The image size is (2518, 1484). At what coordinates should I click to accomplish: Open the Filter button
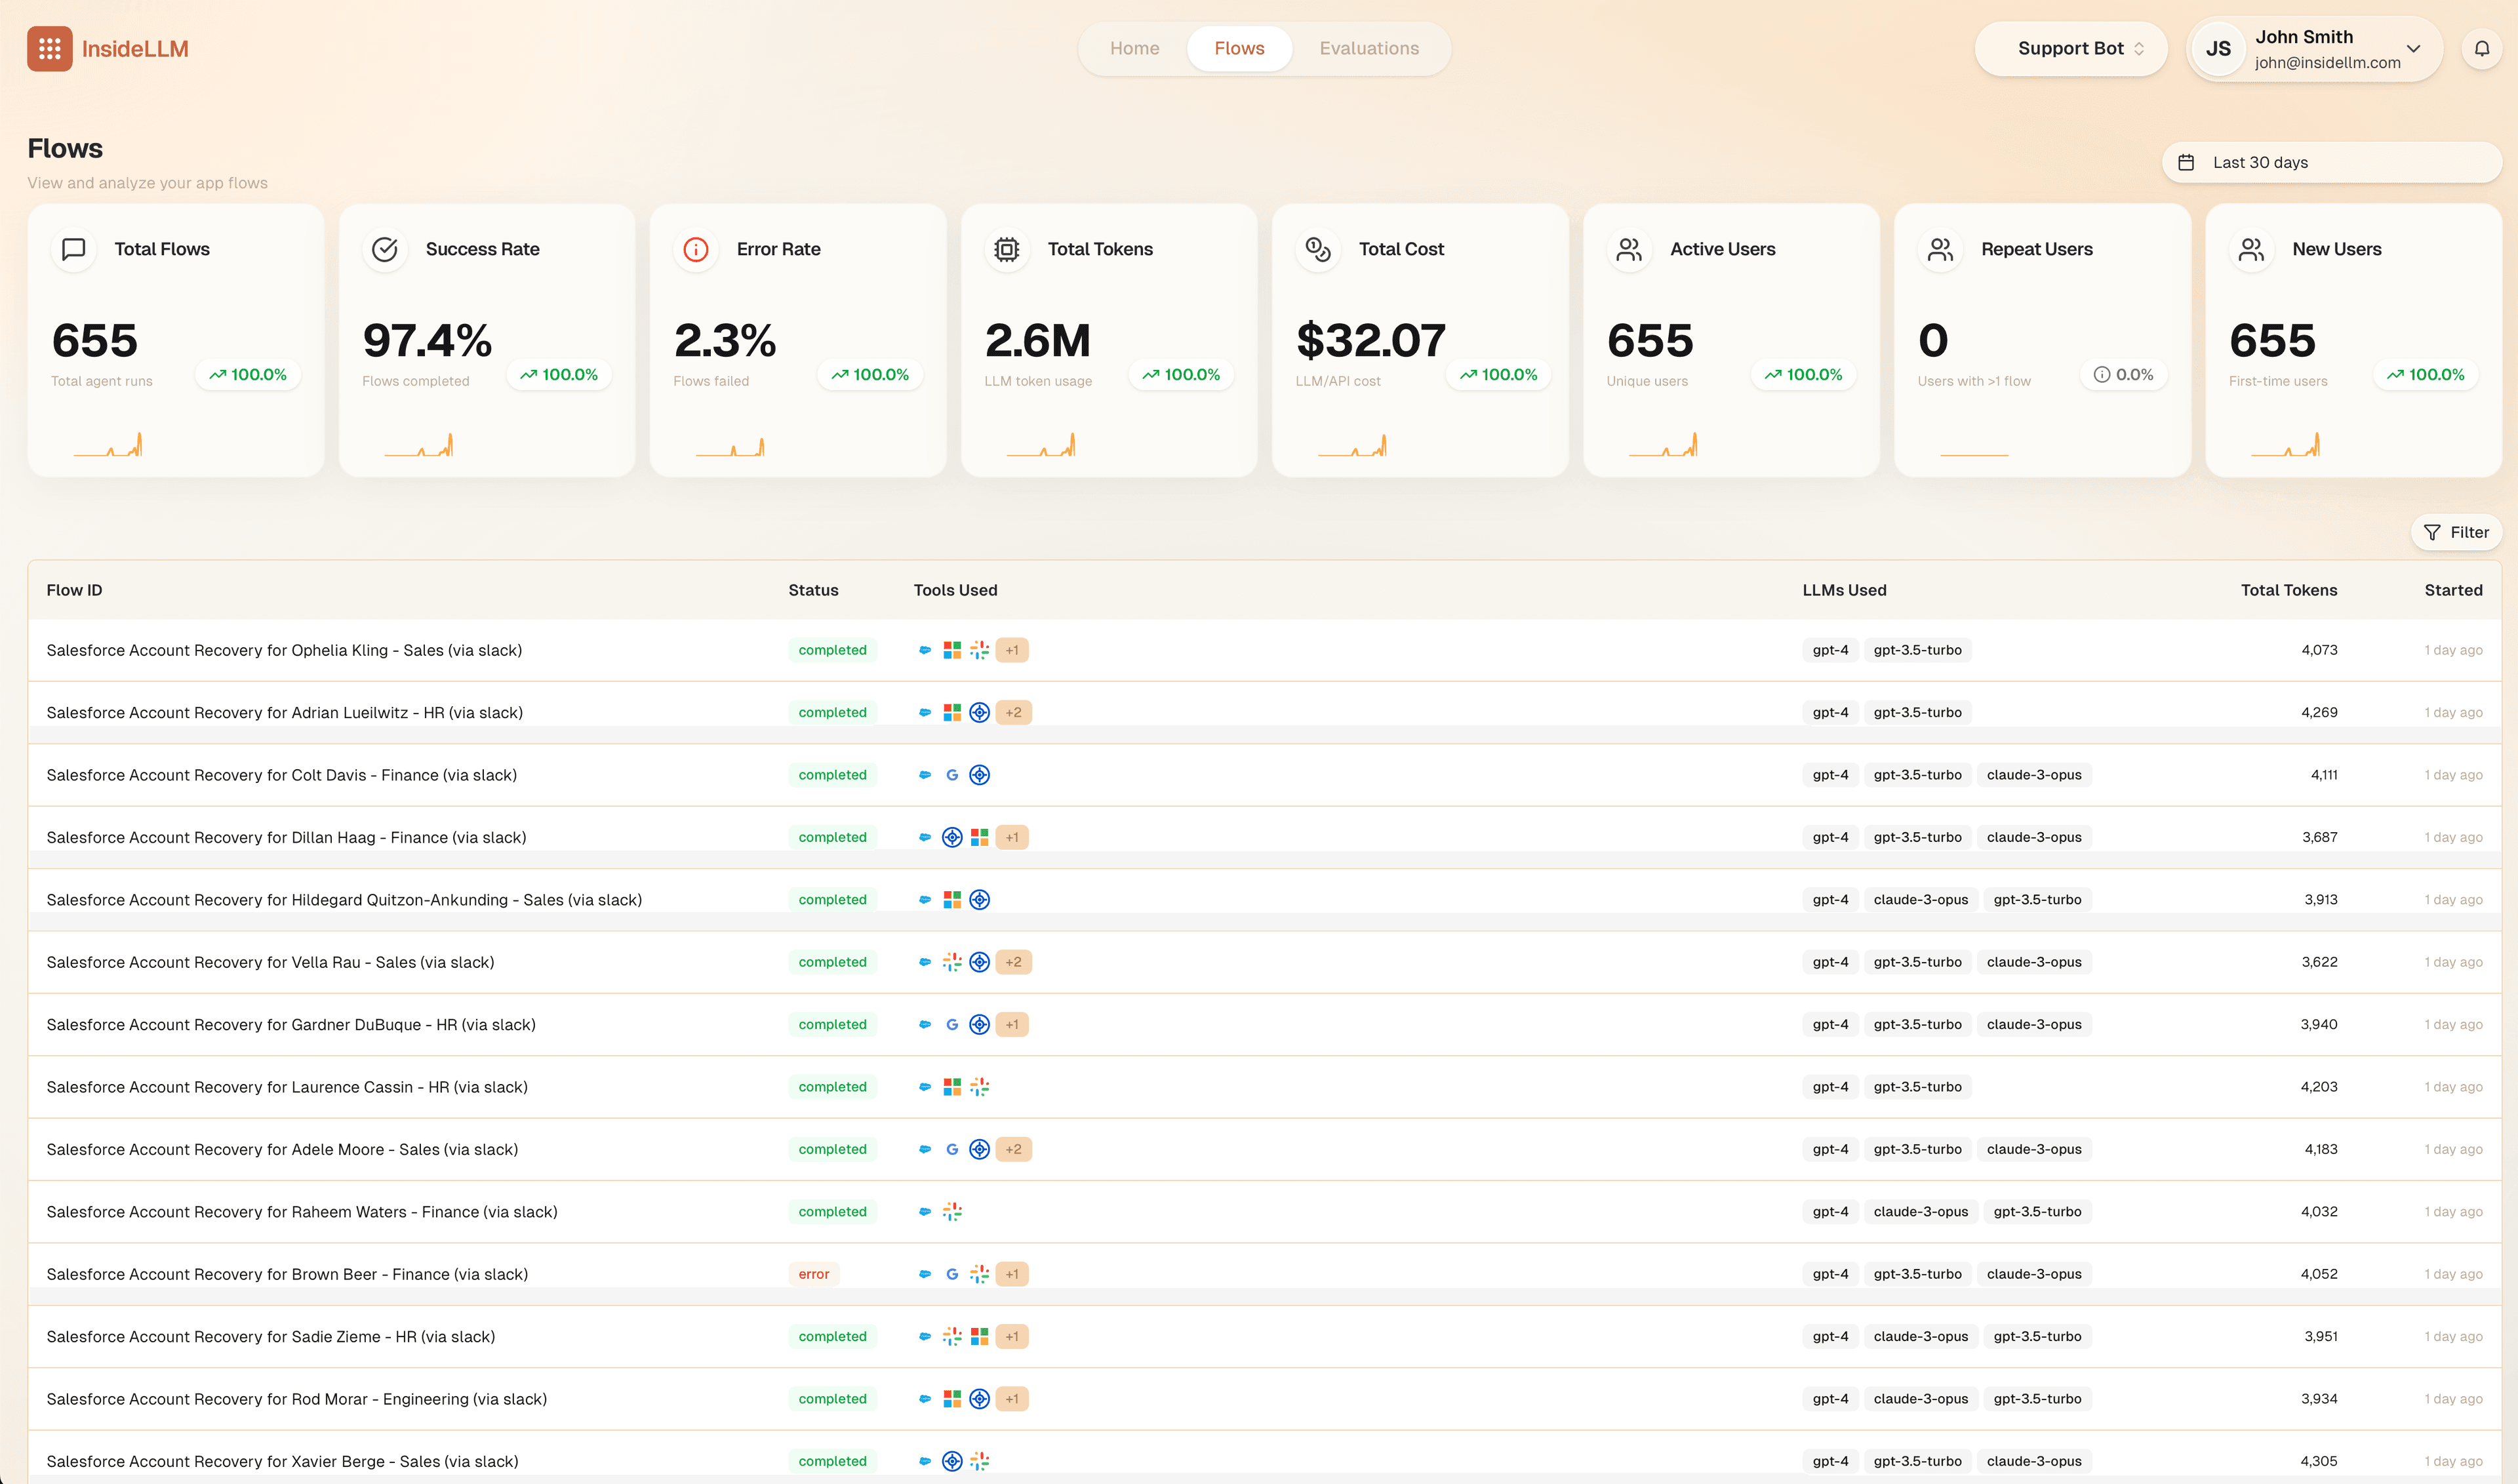pos(2456,532)
